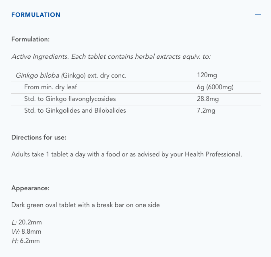Click the height H: 6.2mm line
This screenshot has width=271, height=257.
26,241
